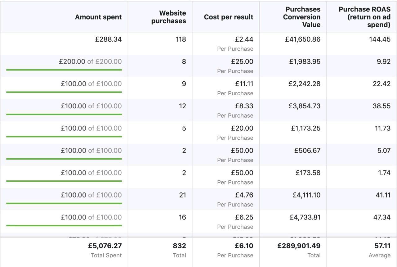The image size is (397, 267).
Task: Select the 832 total purchases summary
Action: pyautogui.click(x=179, y=246)
